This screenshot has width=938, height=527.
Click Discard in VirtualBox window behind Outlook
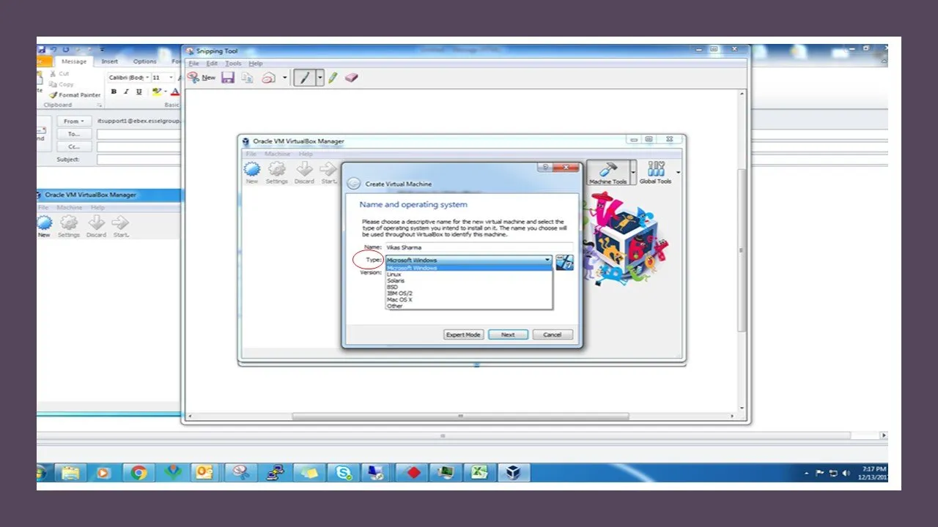click(x=96, y=226)
